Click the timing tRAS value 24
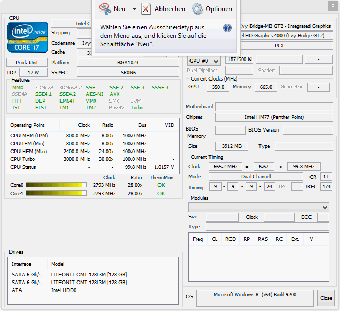Screen dimensions: 340x311 pos(269,187)
